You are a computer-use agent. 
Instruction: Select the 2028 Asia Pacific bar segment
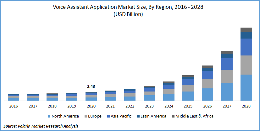(x=246, y=47)
